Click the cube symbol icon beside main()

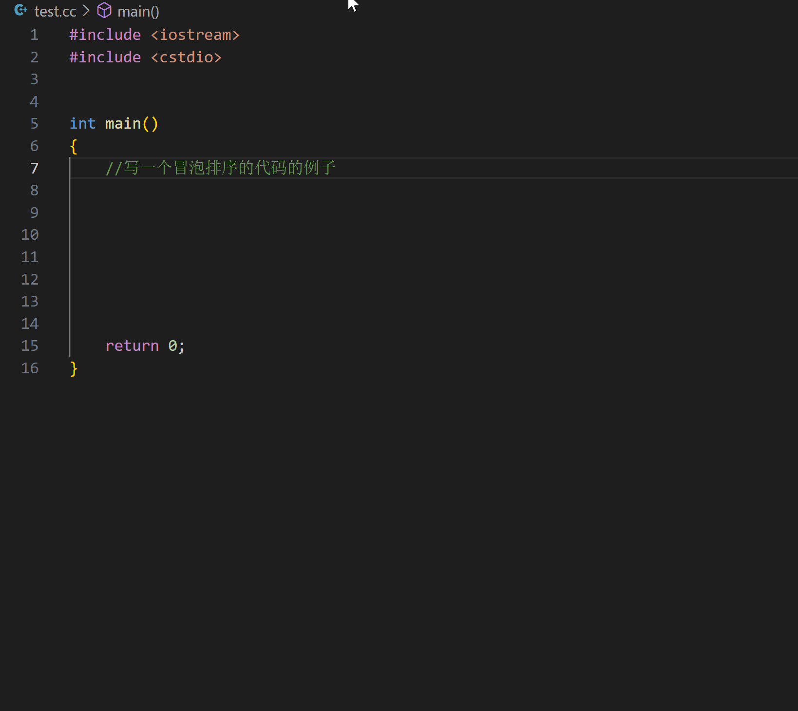pos(104,10)
